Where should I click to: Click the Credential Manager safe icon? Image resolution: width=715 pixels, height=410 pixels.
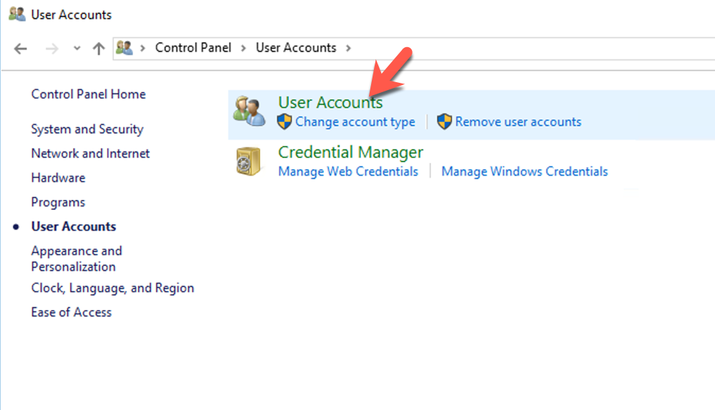[248, 161]
